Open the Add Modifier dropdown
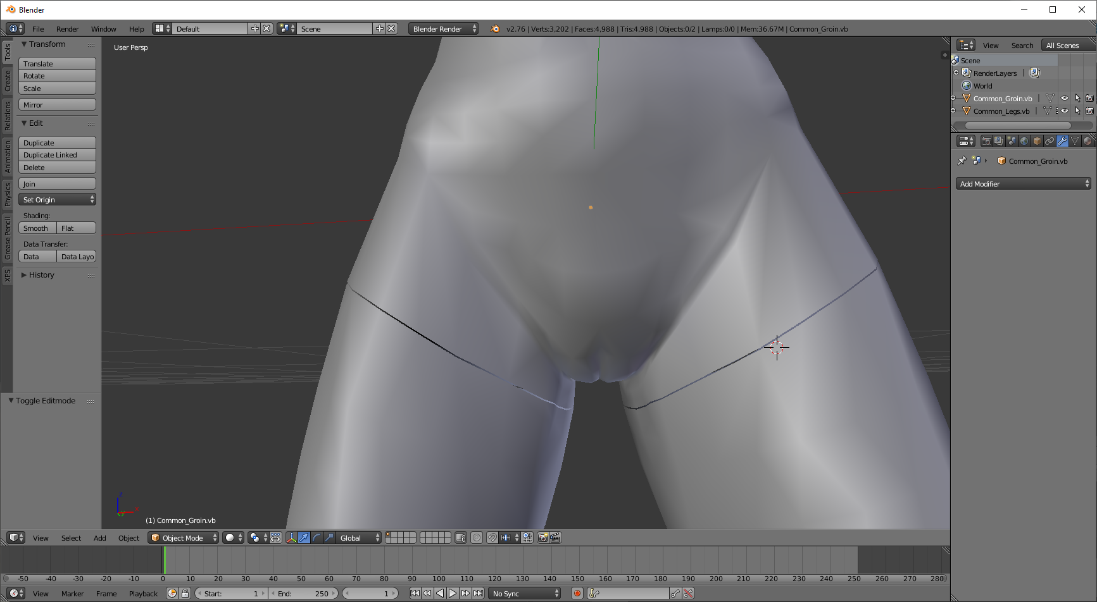The height and width of the screenshot is (602, 1097). [x=1023, y=183]
